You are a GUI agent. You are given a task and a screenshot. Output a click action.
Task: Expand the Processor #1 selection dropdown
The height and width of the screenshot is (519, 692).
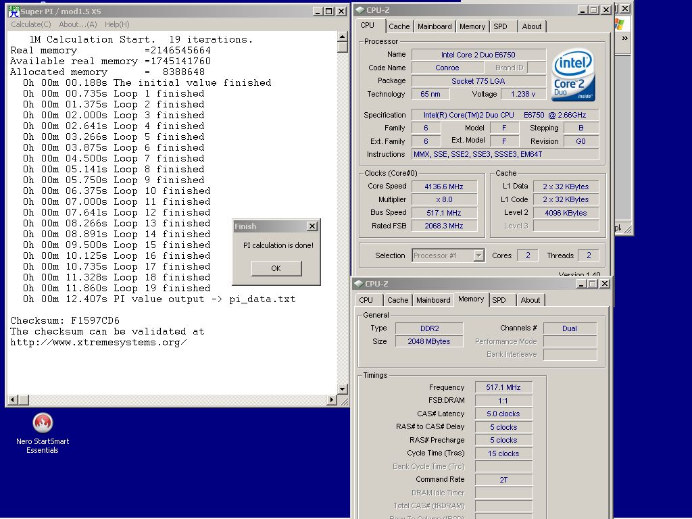point(478,255)
